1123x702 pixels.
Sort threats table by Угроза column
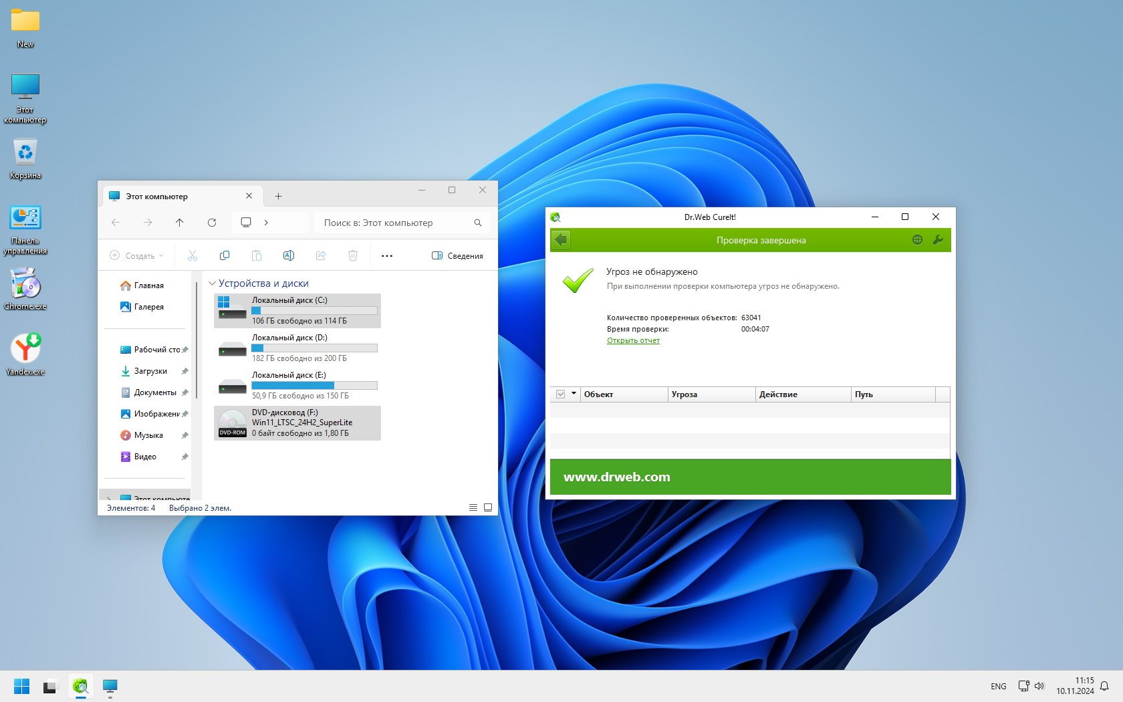click(711, 394)
